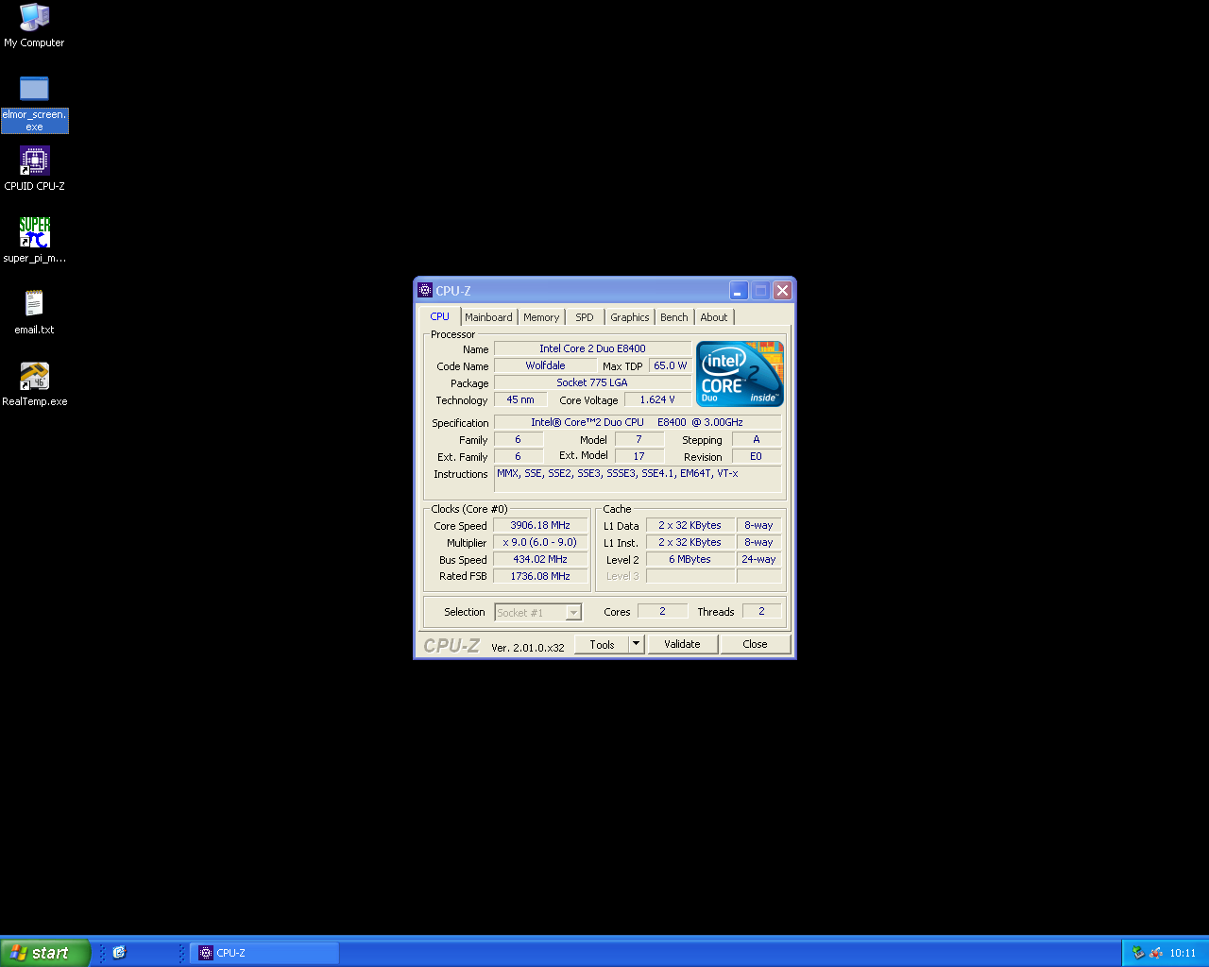1209x967 pixels.
Task: Click the Intel Core 2 Duo logo
Action: pos(740,374)
